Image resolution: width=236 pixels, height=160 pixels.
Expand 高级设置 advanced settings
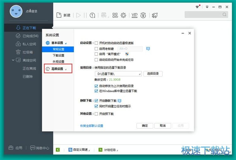pos(58,69)
